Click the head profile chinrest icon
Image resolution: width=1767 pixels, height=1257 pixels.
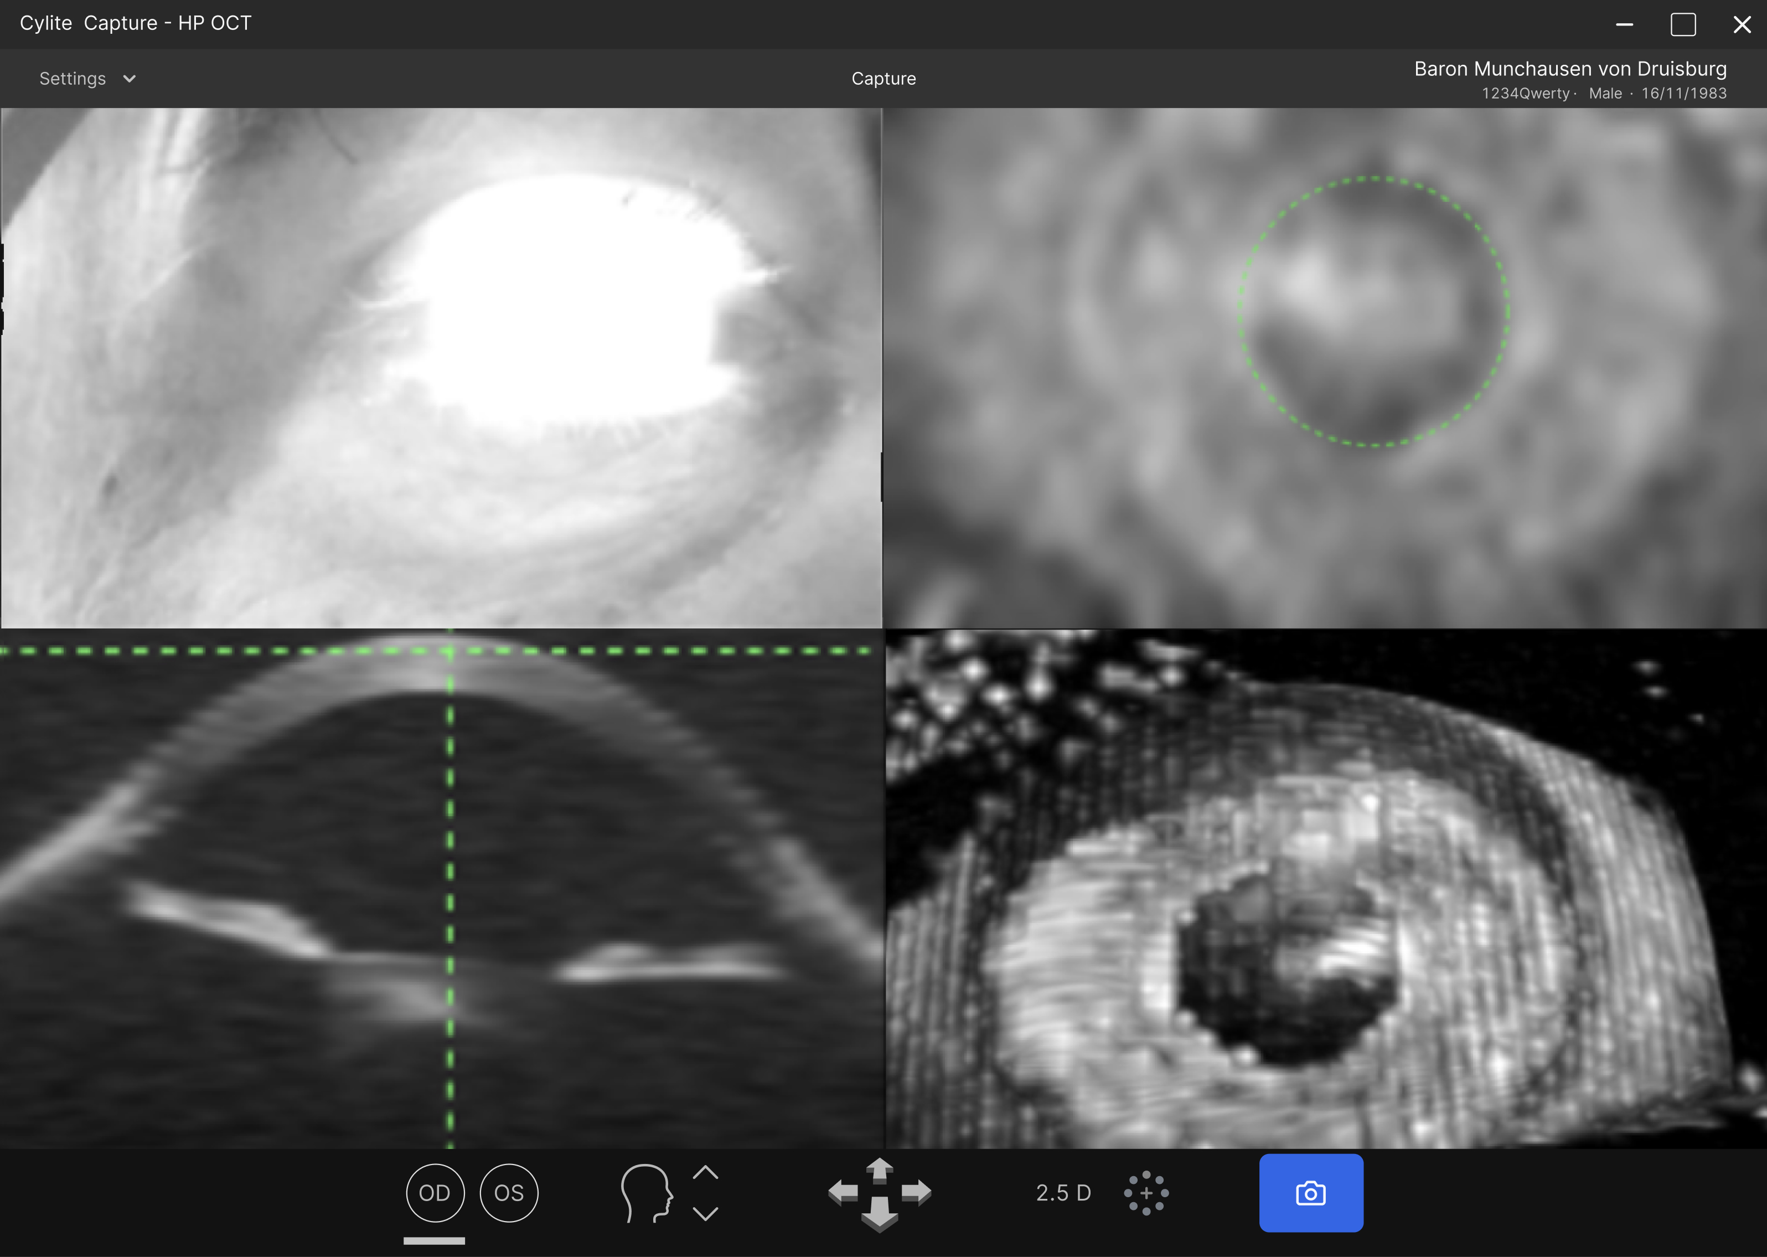click(x=646, y=1193)
